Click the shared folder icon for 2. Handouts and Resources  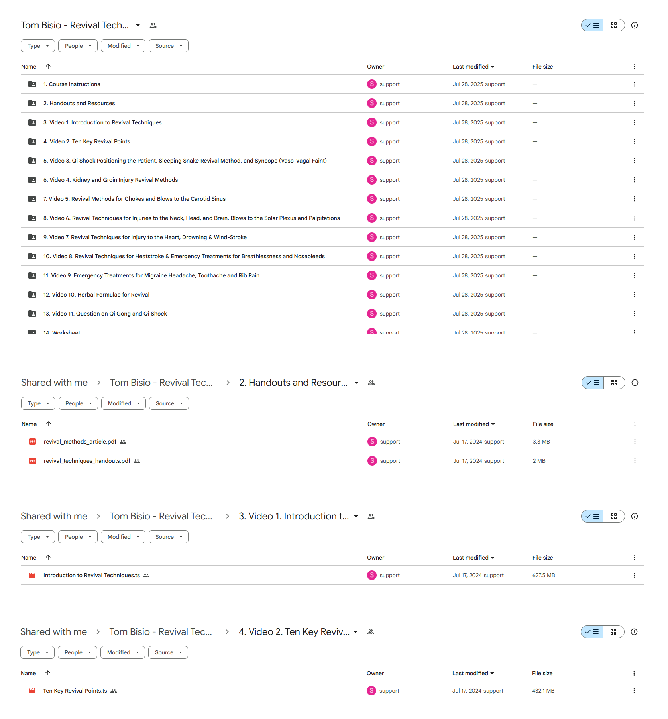pyautogui.click(x=32, y=103)
